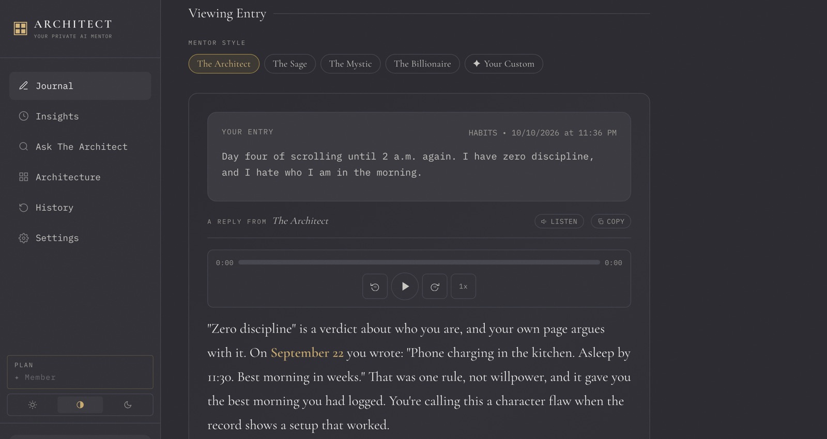The image size is (827, 439).
Task: Click the History clock-arrow icon
Action: (x=24, y=208)
